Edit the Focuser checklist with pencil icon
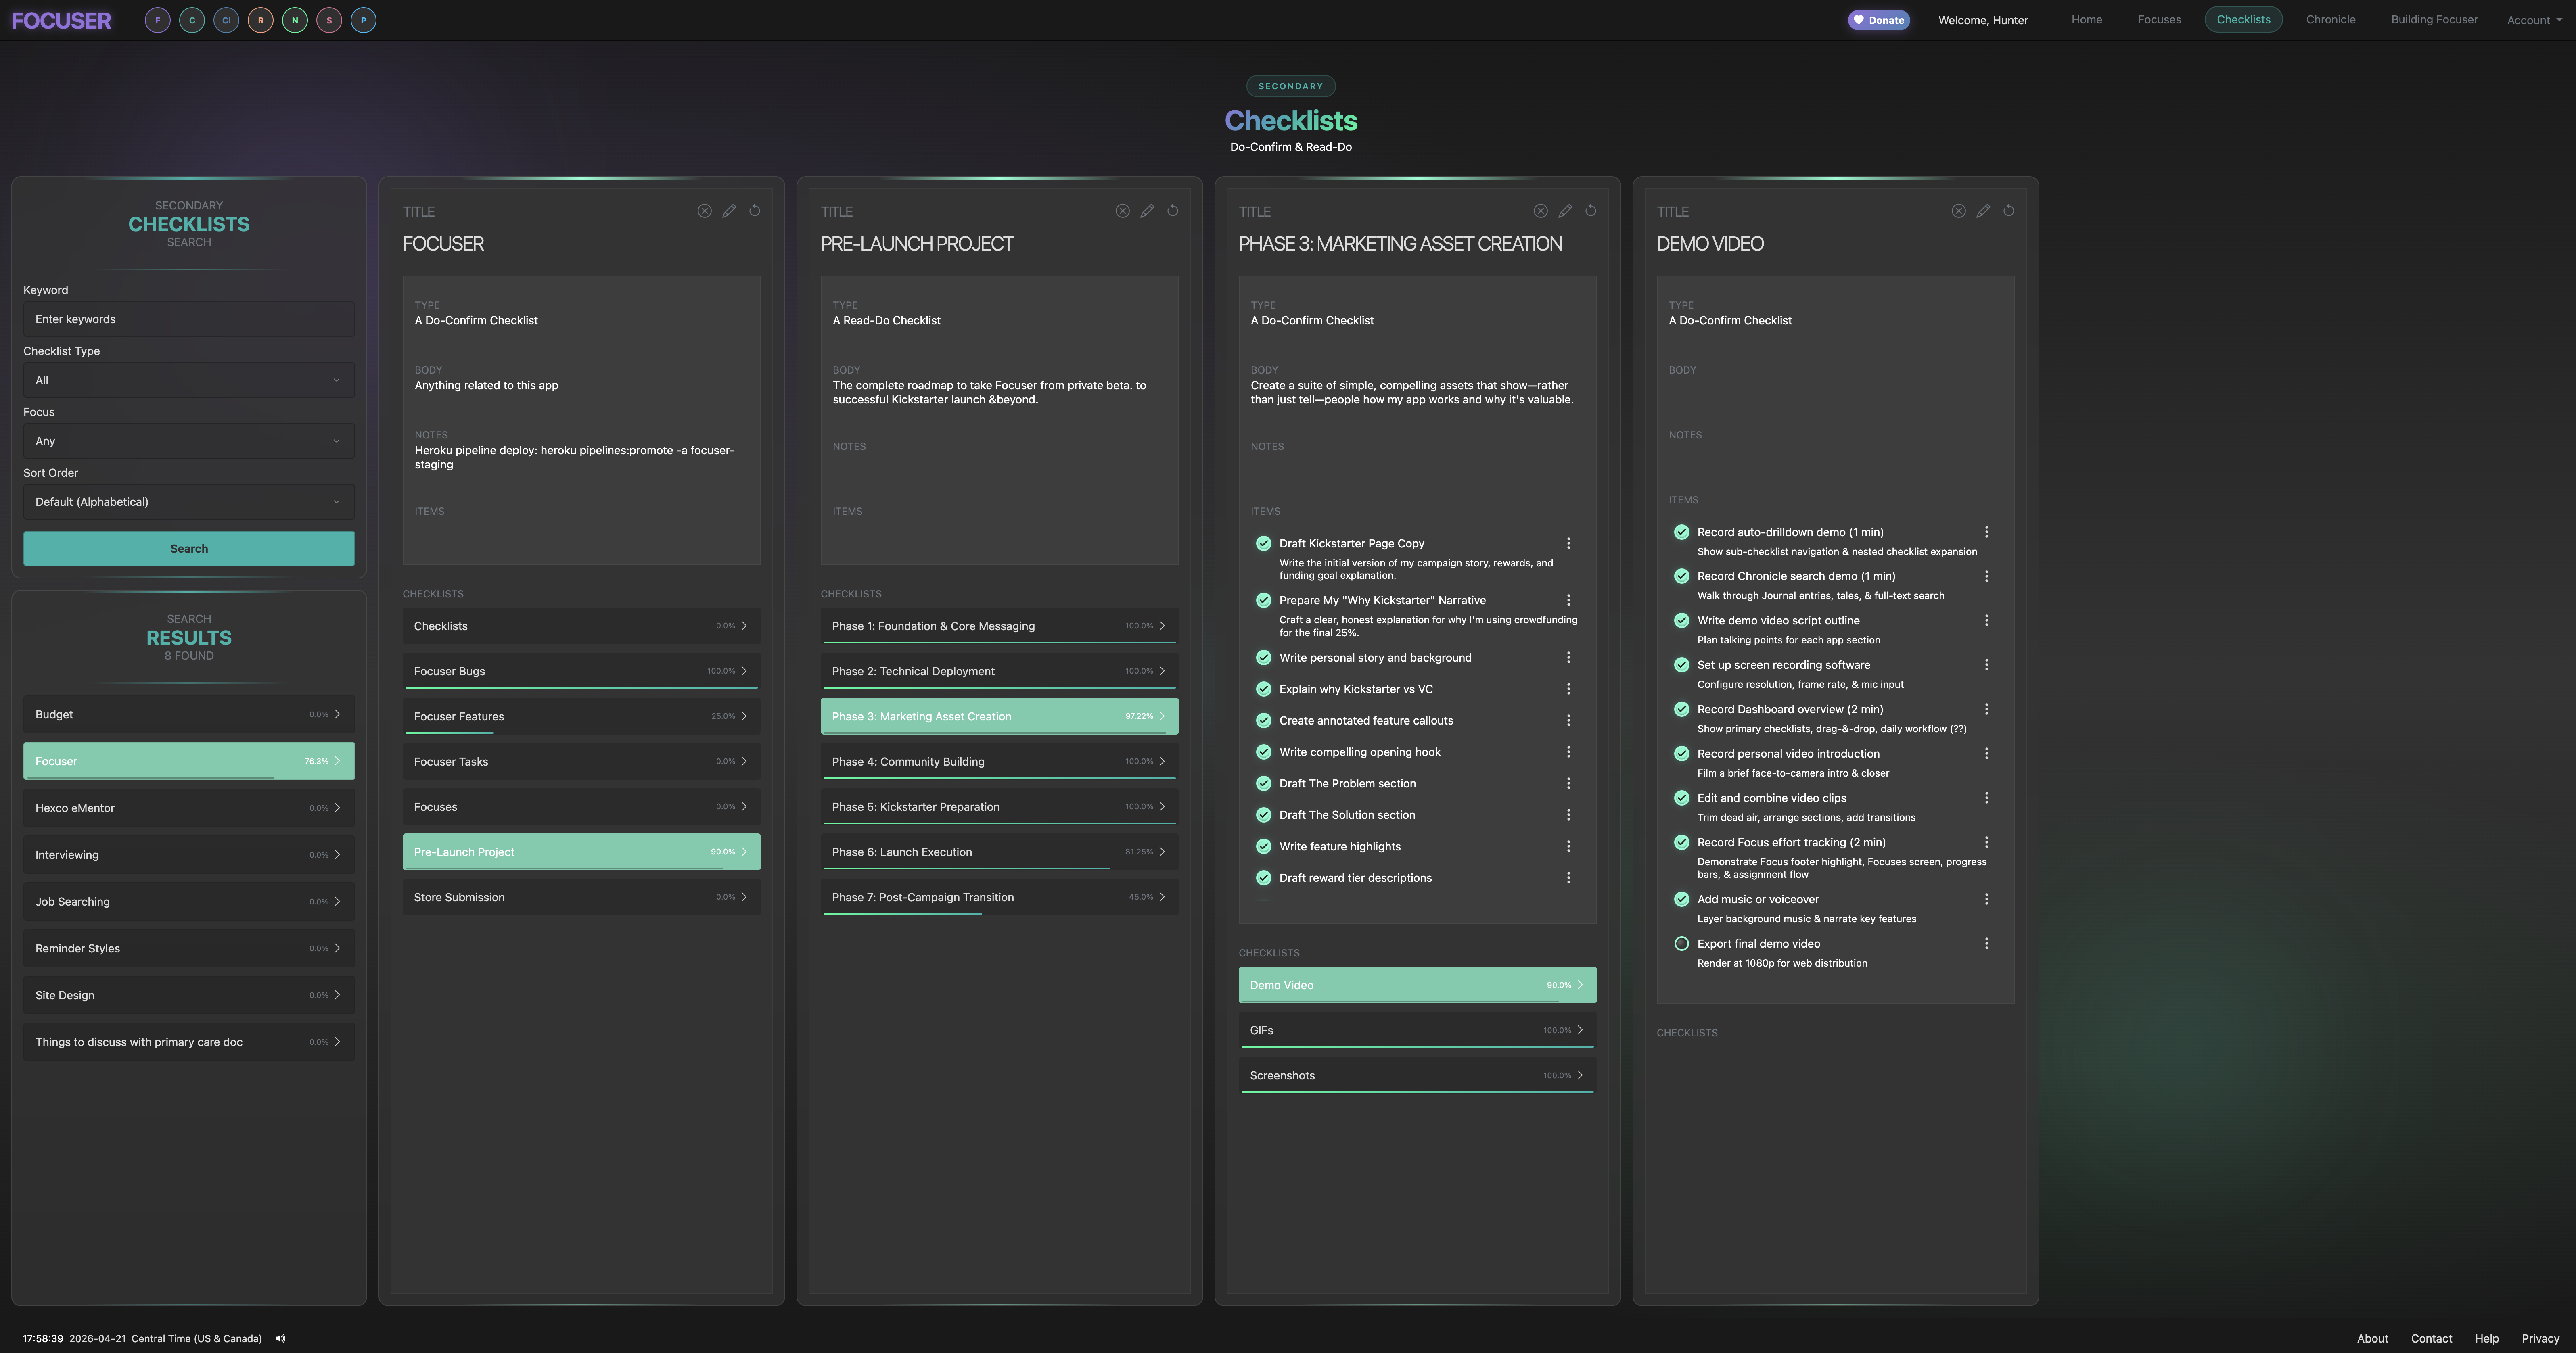The height and width of the screenshot is (1353, 2576). click(730, 211)
